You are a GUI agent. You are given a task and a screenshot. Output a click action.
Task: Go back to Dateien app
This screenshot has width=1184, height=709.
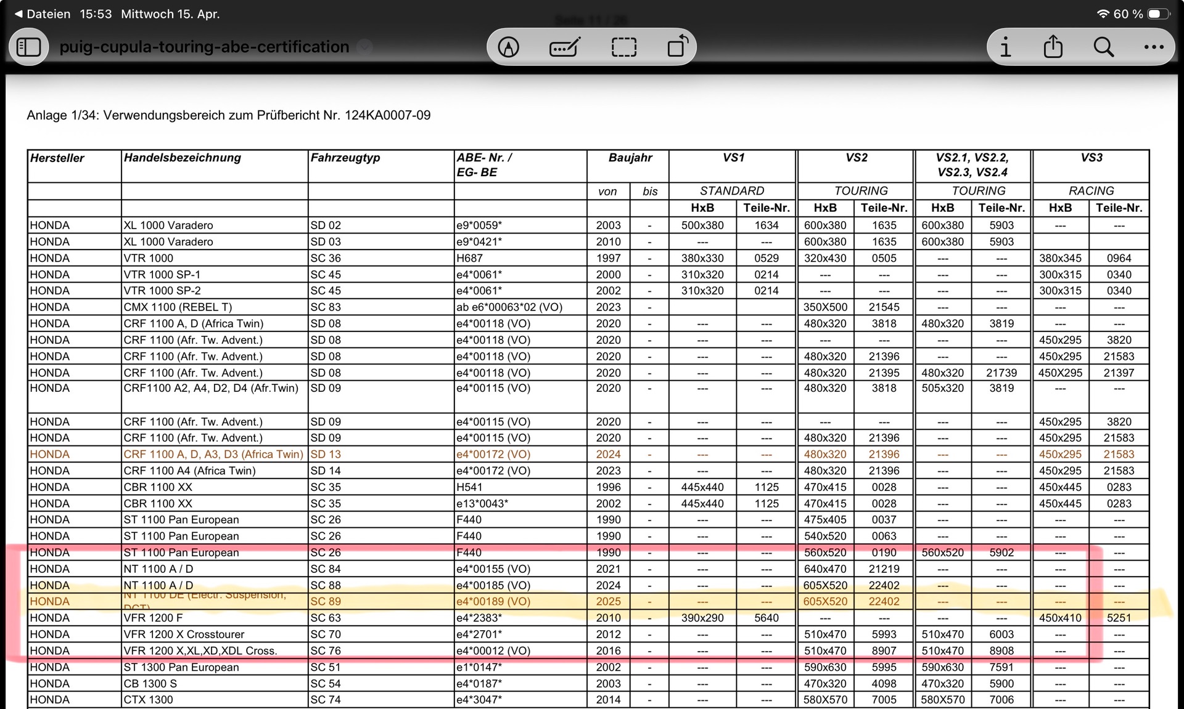pos(42,14)
